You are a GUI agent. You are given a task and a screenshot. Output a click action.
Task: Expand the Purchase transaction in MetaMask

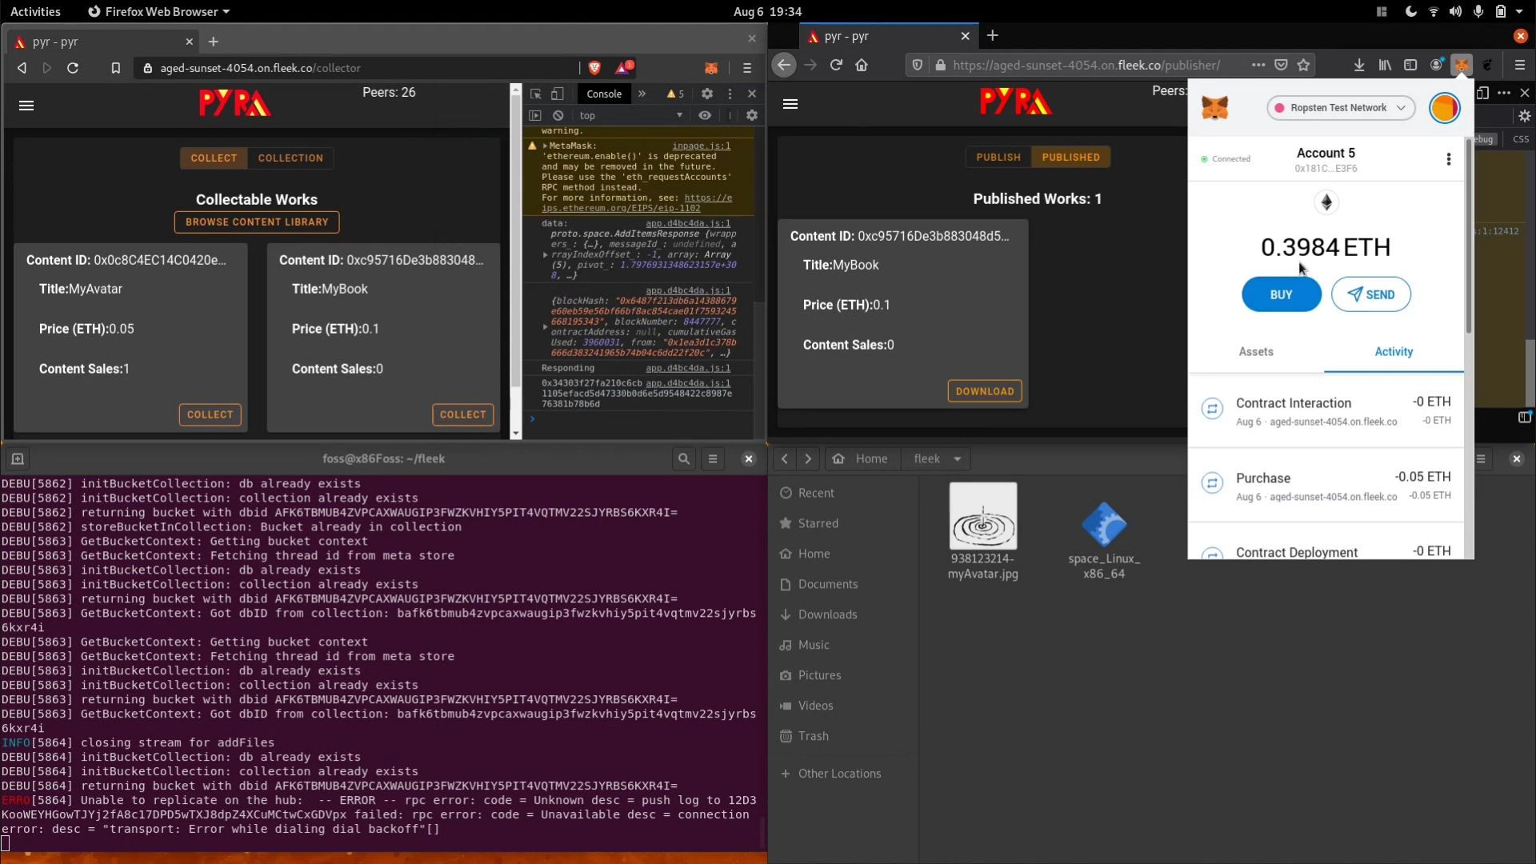click(x=1324, y=486)
